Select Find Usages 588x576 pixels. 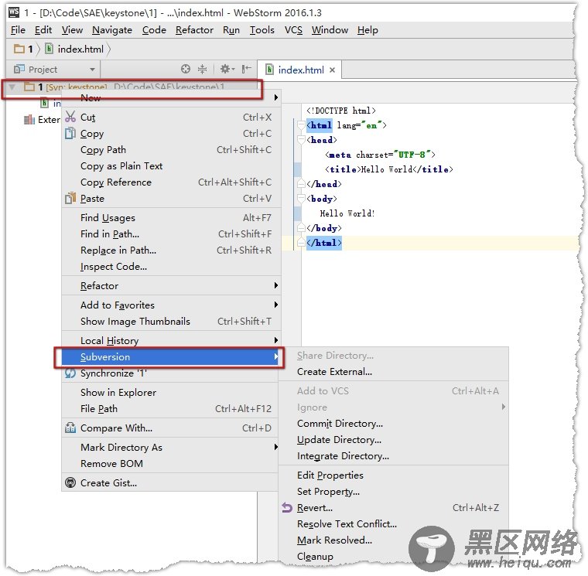click(x=172, y=217)
